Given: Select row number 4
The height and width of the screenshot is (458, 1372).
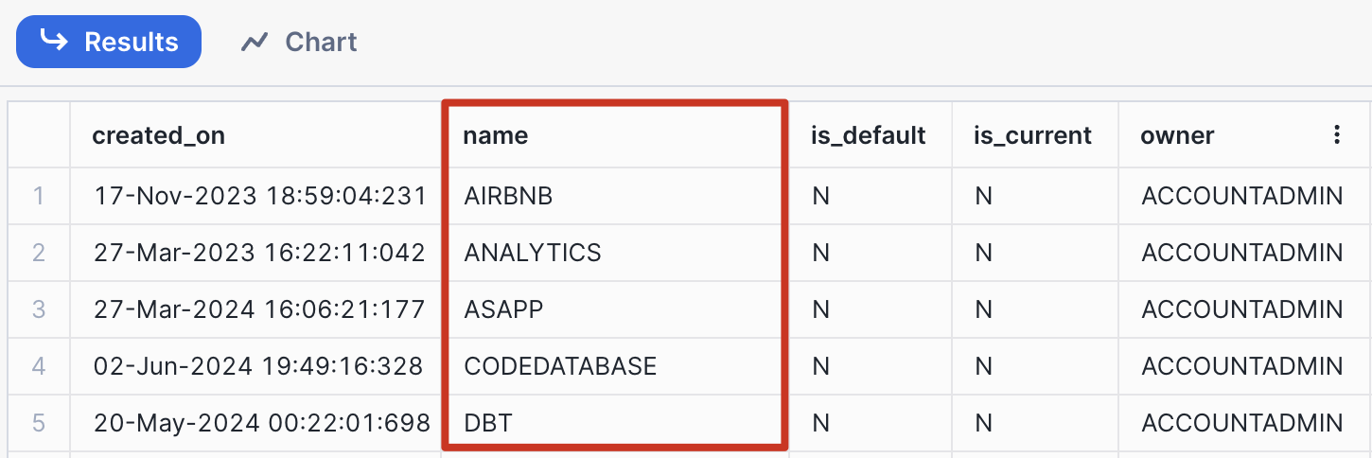Looking at the screenshot, I should click(39, 365).
